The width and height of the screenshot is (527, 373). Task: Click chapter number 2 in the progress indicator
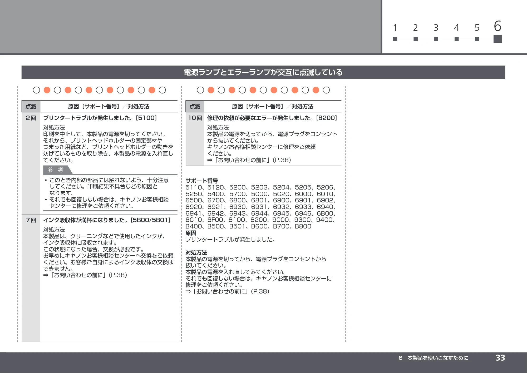click(415, 28)
